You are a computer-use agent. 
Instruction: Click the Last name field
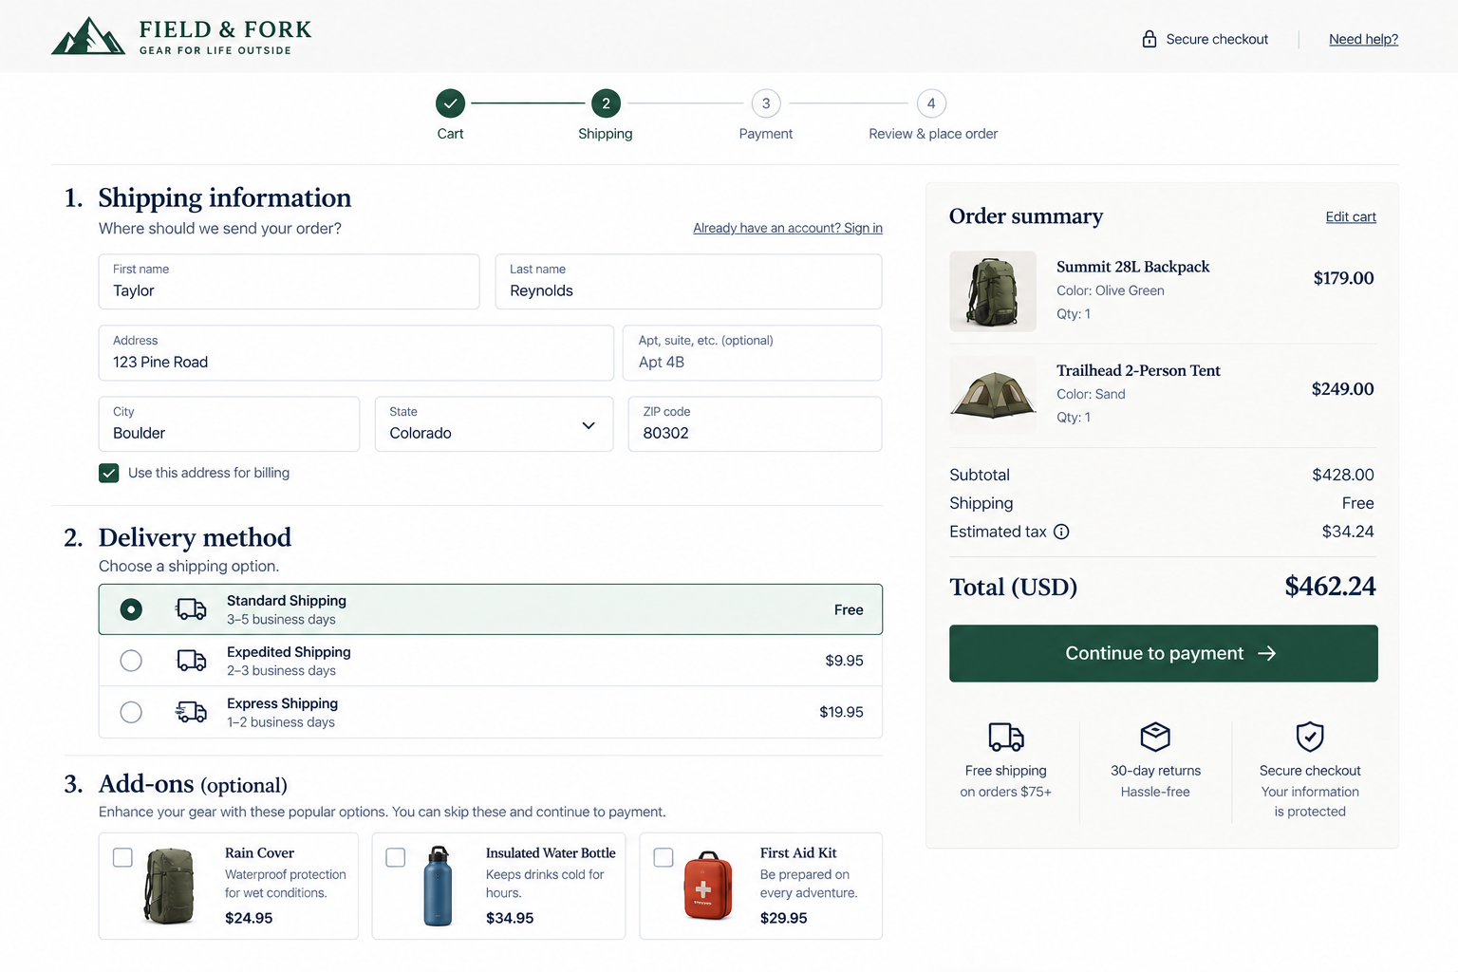pos(688,281)
